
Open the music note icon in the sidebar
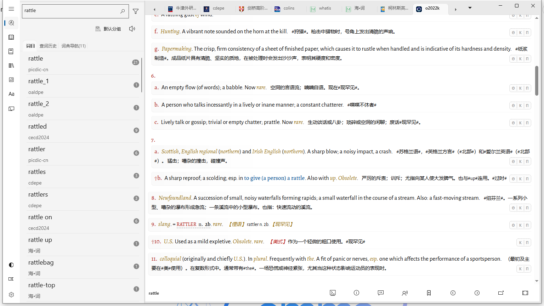click(x=11, y=80)
